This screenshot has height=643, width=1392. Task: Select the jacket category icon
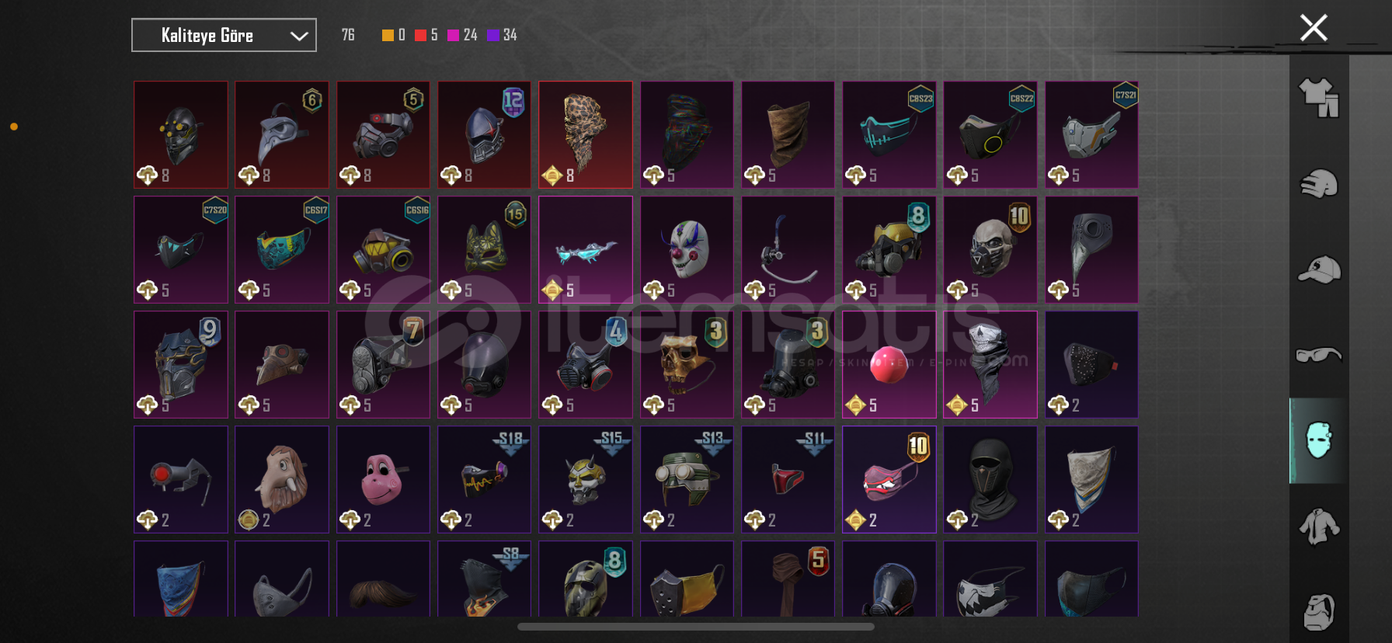coord(1319,527)
